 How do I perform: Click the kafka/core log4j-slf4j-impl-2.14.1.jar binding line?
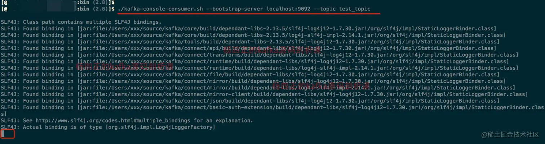click(x=253, y=35)
